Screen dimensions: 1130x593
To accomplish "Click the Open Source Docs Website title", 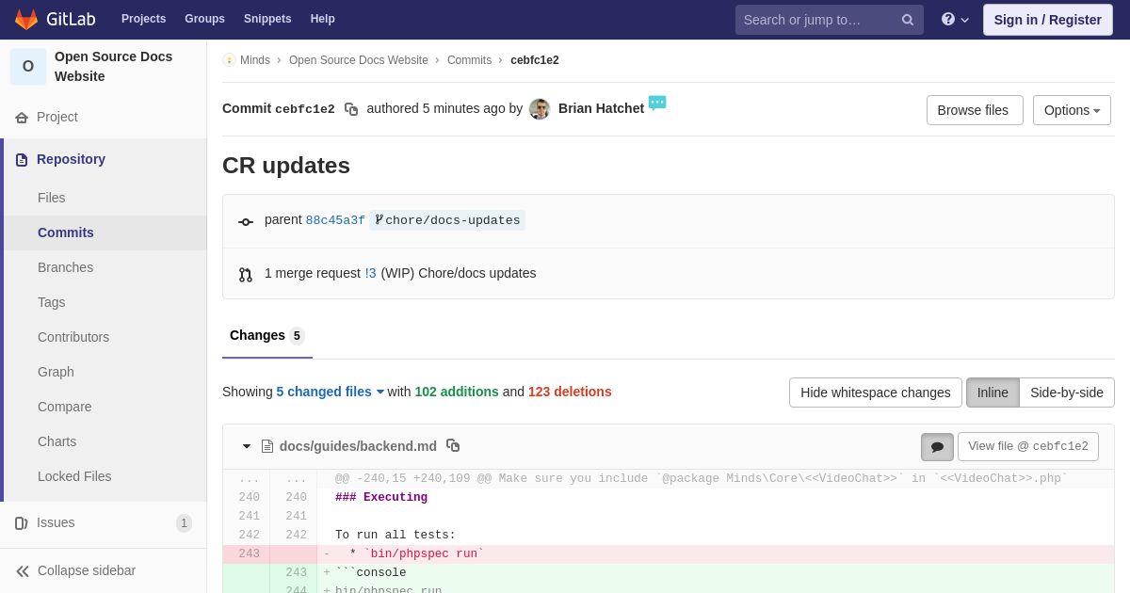I will pyautogui.click(x=114, y=67).
